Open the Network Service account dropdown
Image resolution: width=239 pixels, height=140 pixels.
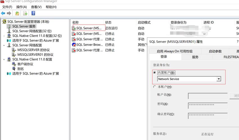coord(219,79)
